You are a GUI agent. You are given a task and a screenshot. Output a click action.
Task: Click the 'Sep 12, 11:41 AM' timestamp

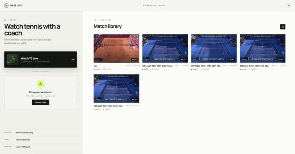pyautogui.click(x=132, y=105)
